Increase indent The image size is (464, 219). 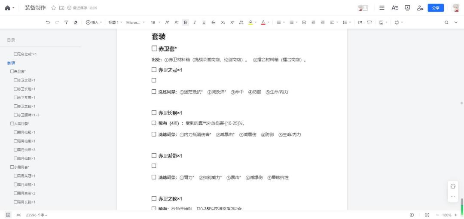323,22
